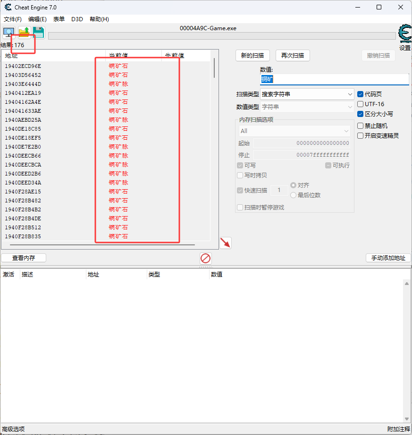
Task: Click the results list horizontal scrollbar
Action: pyautogui.click(x=102, y=245)
